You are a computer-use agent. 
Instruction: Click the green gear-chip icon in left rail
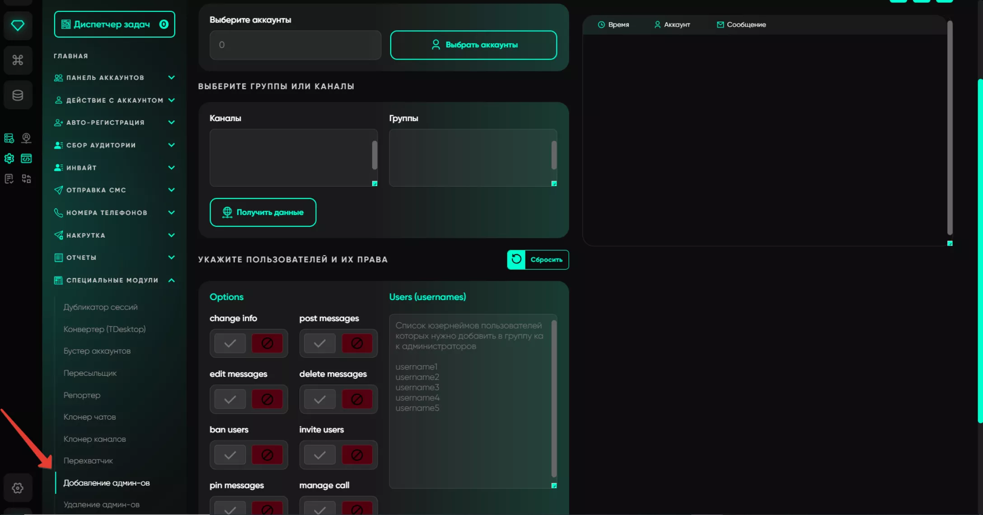tap(9, 159)
